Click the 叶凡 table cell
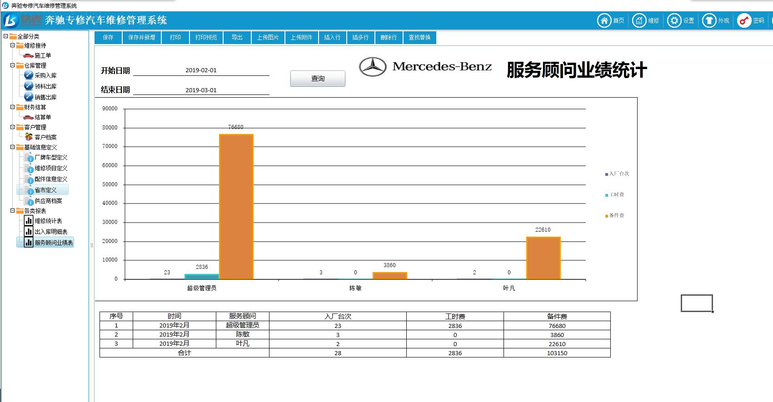 243,343
